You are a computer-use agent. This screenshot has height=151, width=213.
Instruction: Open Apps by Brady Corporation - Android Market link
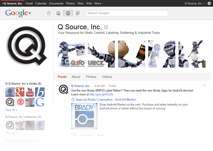click(x=105, y=99)
